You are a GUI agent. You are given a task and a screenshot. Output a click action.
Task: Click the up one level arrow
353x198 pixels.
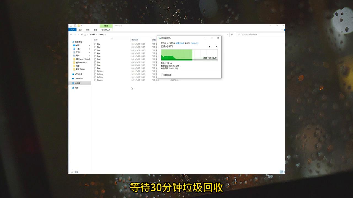pos(82,34)
